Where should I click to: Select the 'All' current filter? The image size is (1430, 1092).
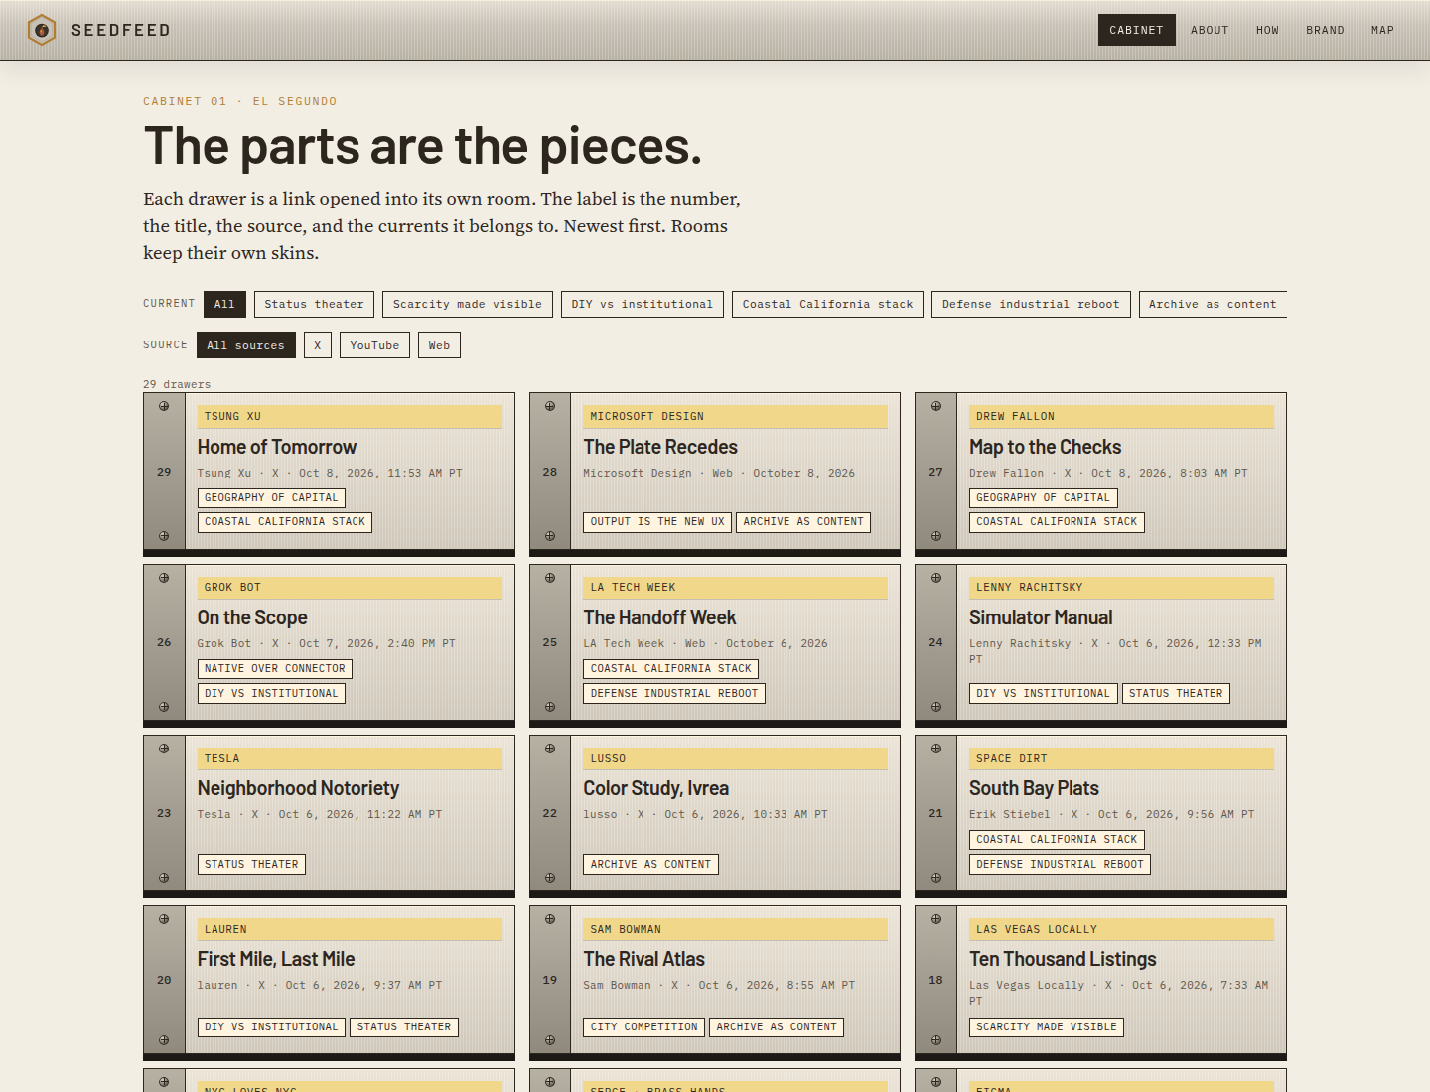[224, 304]
